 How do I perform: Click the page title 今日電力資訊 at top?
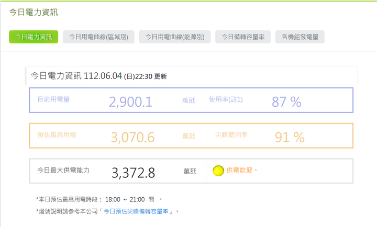point(34,12)
